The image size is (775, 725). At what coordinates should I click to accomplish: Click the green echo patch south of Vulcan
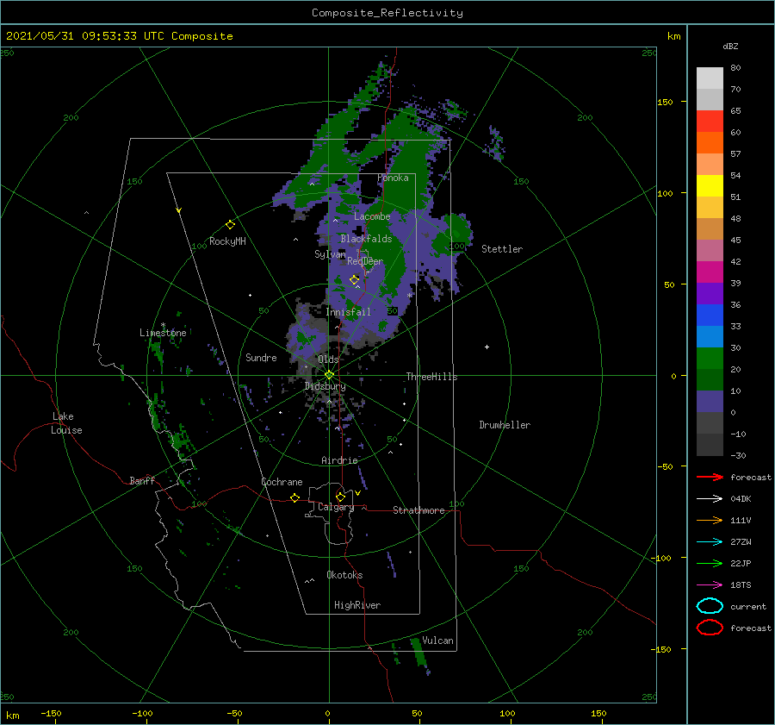pos(418,653)
